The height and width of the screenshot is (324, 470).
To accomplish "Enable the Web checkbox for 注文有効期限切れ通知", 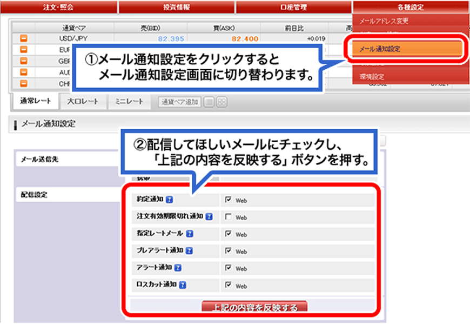I will pos(228,216).
